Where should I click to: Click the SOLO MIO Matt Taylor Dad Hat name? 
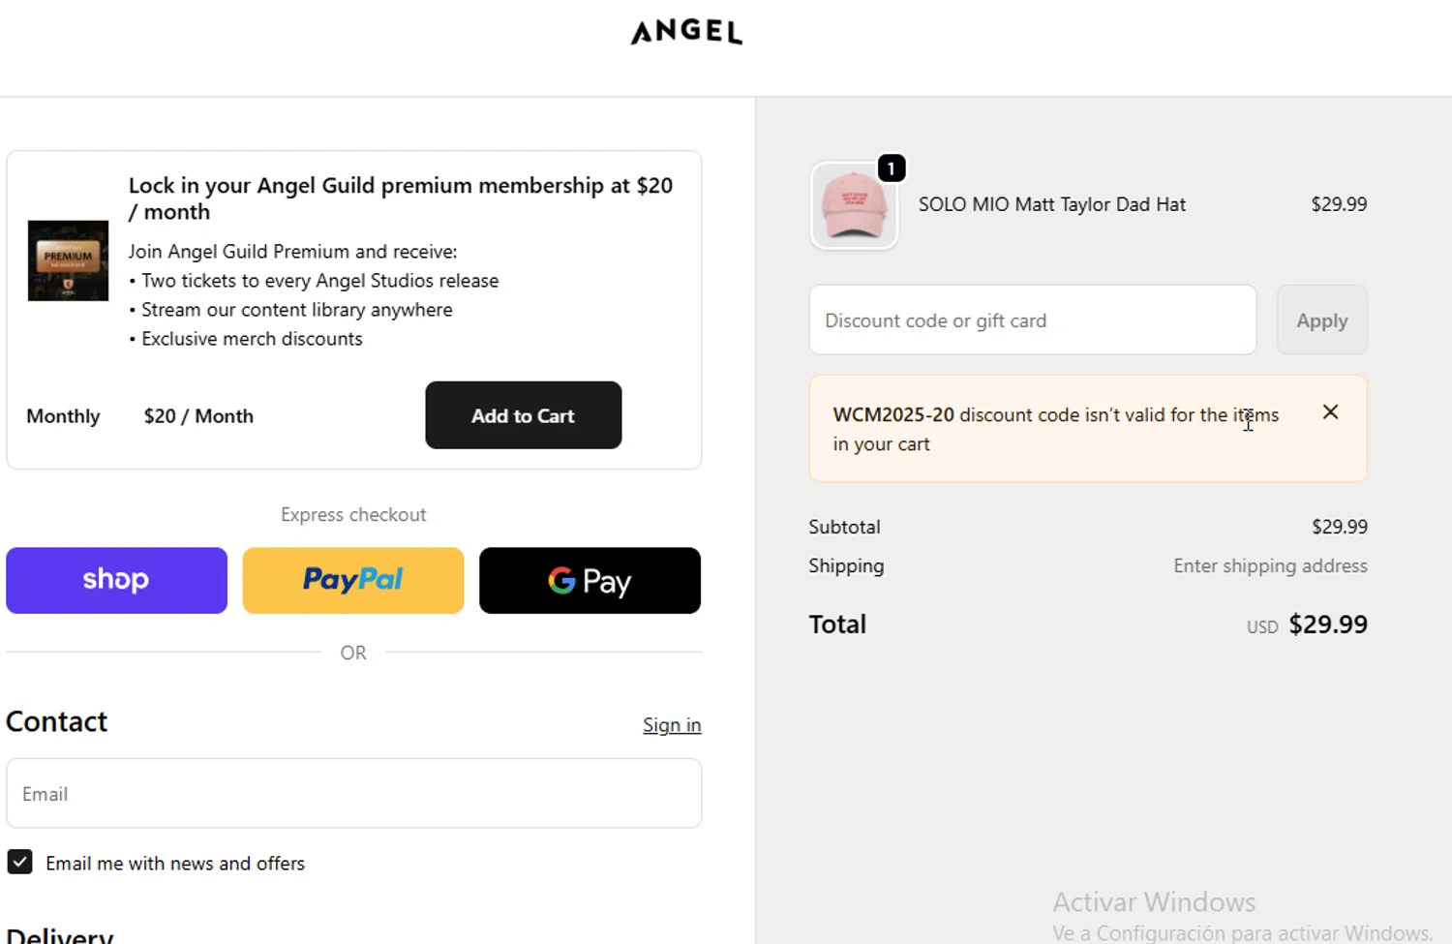[x=1051, y=204]
